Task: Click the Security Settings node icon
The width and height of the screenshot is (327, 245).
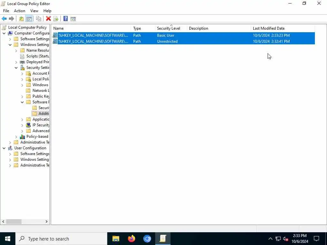Action: click(x=22, y=68)
